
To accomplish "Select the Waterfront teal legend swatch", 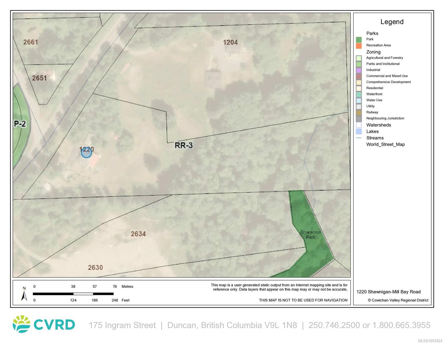I will (x=359, y=94).
